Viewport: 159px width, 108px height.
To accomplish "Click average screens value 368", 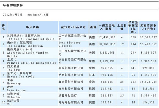I will click(133, 37).
